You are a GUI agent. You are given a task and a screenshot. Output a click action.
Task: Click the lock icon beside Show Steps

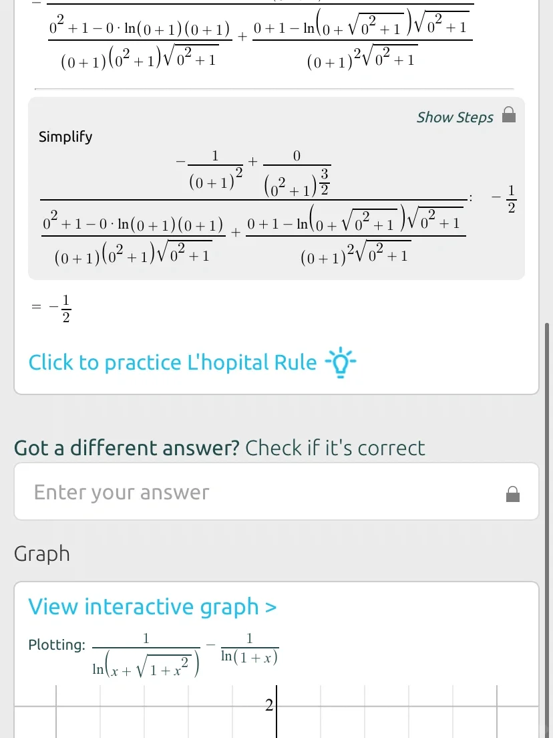coord(509,115)
